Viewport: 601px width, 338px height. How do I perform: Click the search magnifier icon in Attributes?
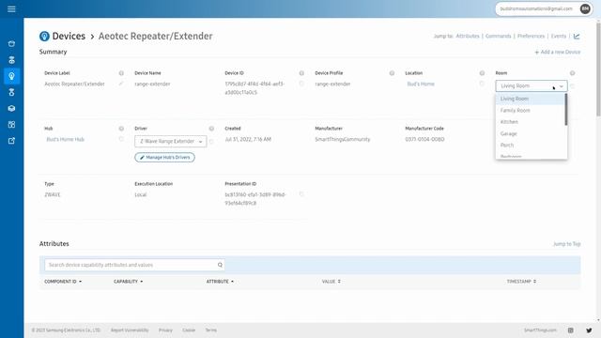point(220,265)
